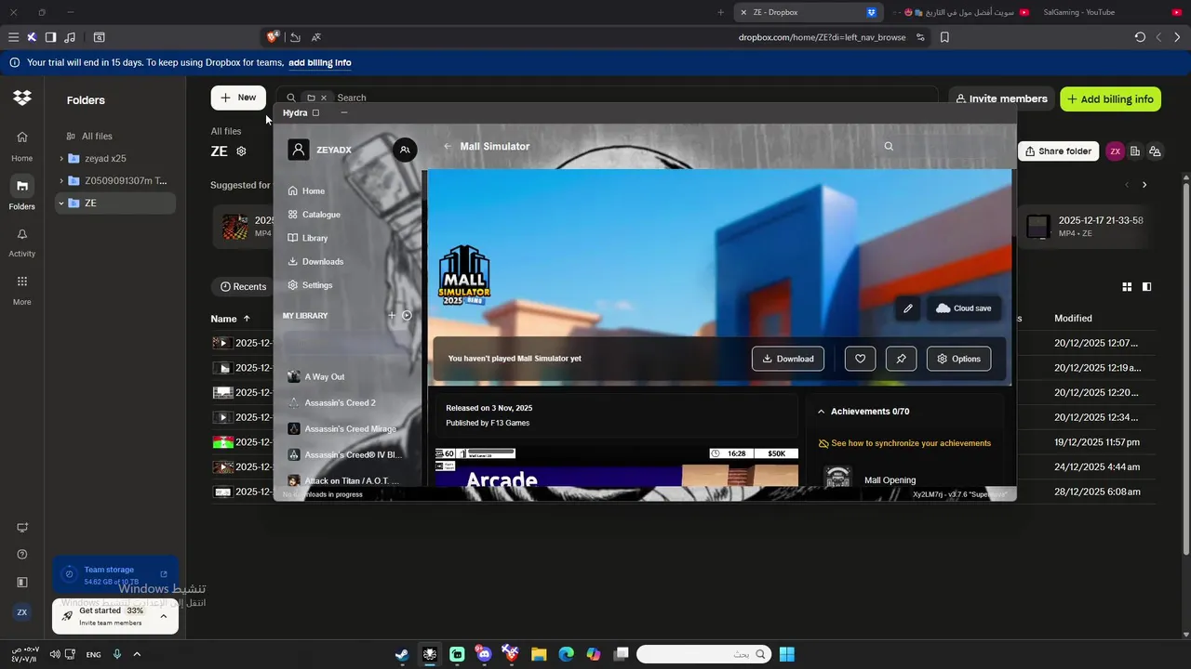Screen dimensions: 1191x669
Task: Collapse the ZE folder tree item
Action: [61, 203]
